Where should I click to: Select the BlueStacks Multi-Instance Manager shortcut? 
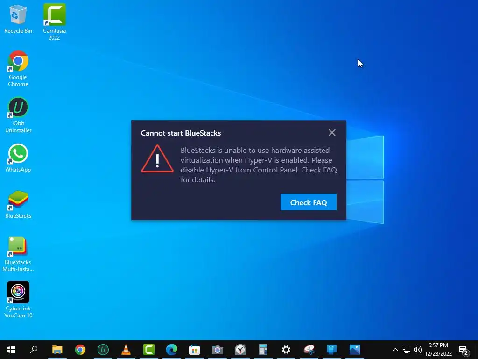click(18, 254)
